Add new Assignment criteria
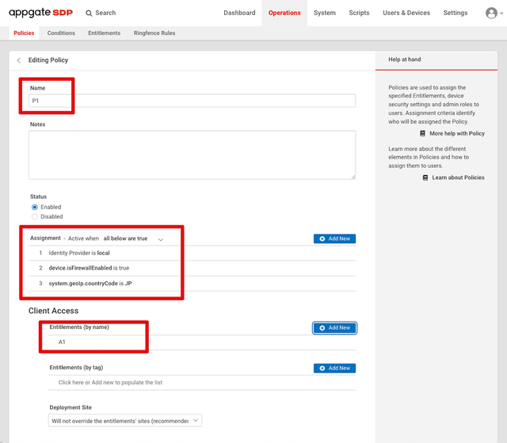This screenshot has height=443, width=507. click(334, 239)
